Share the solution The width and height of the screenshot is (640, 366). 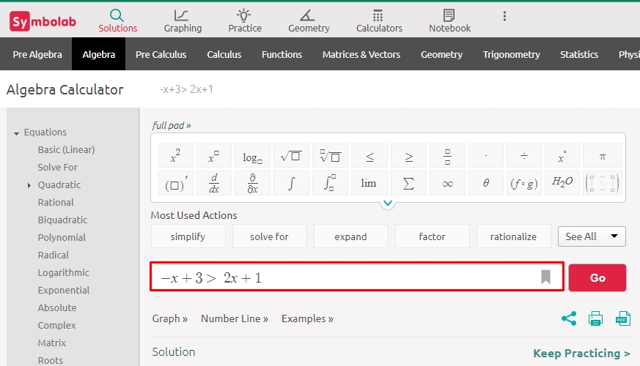569,318
